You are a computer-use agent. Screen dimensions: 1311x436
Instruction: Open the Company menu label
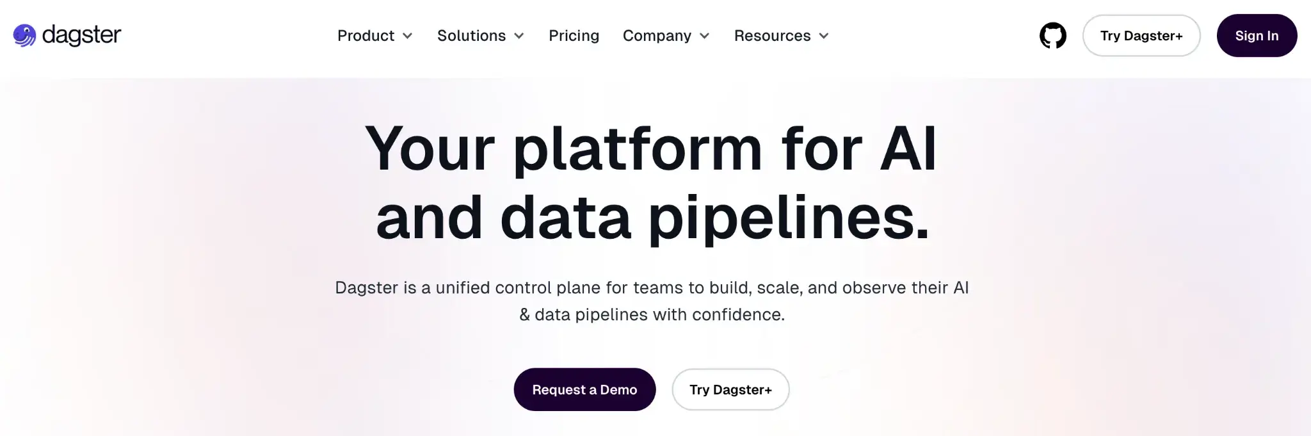[x=657, y=36]
